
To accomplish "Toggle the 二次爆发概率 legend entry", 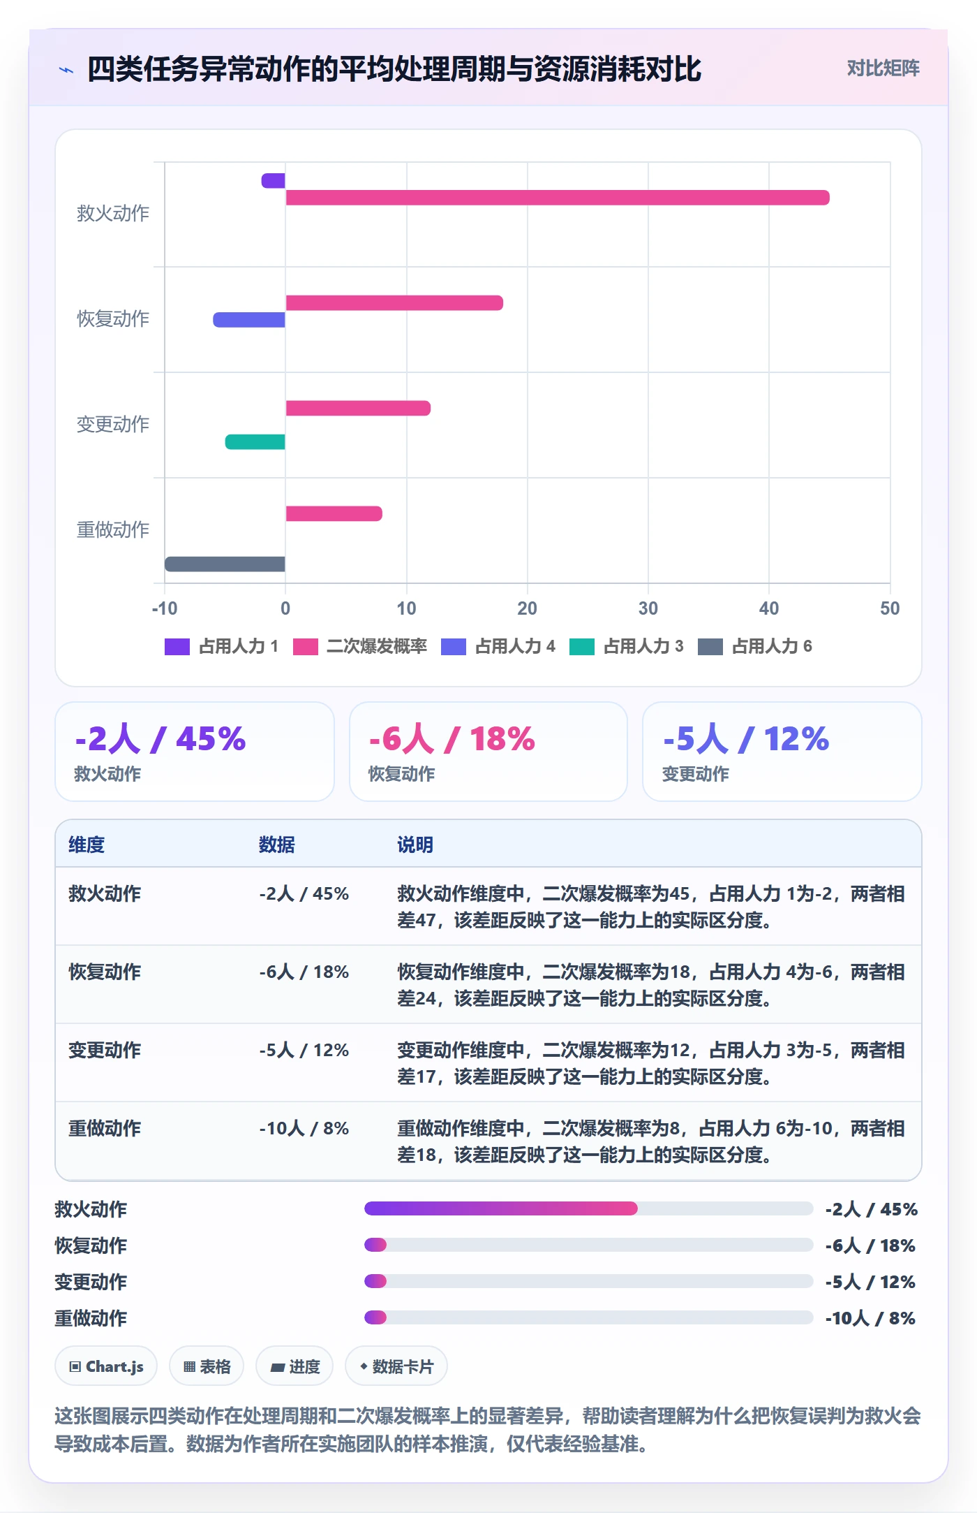I will 360,647.
